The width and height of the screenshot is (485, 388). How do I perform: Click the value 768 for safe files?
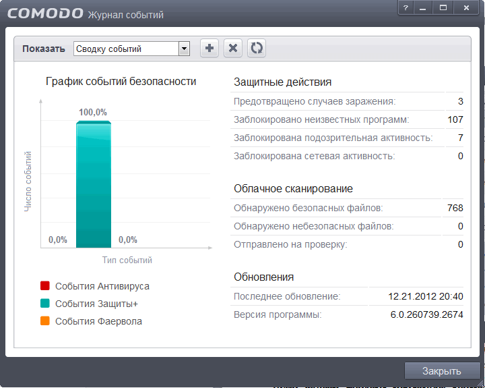tap(455, 208)
